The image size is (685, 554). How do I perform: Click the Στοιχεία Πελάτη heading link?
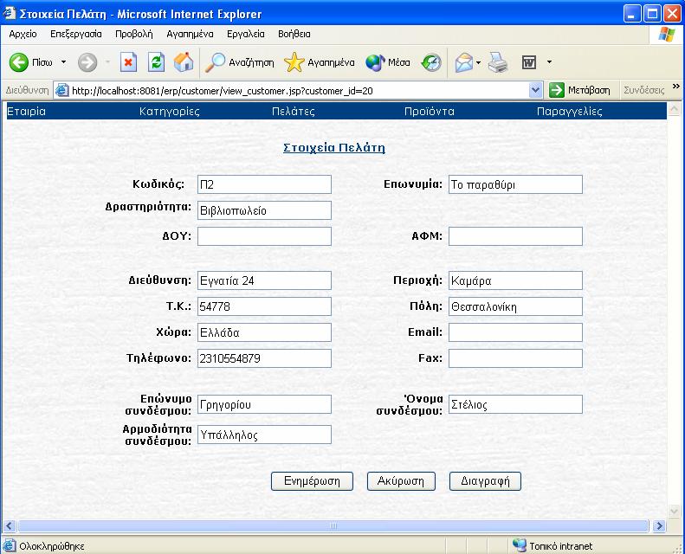(334, 147)
